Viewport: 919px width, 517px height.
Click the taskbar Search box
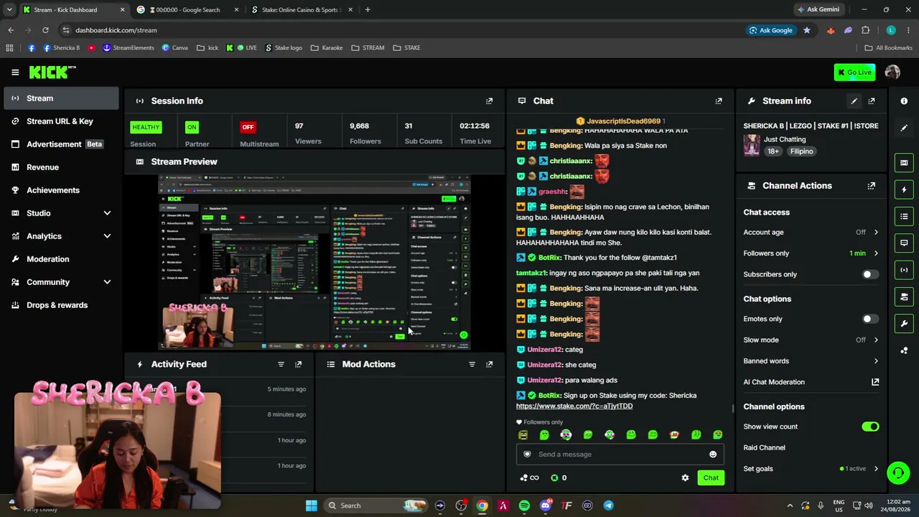click(x=376, y=506)
